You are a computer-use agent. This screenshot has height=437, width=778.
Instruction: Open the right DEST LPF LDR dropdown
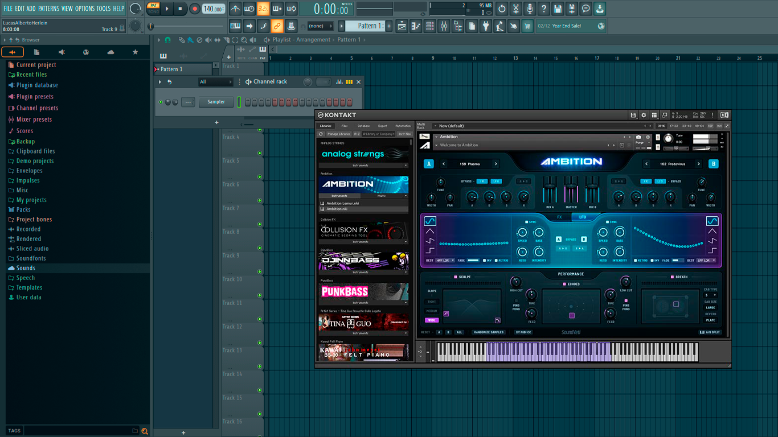[706, 260]
